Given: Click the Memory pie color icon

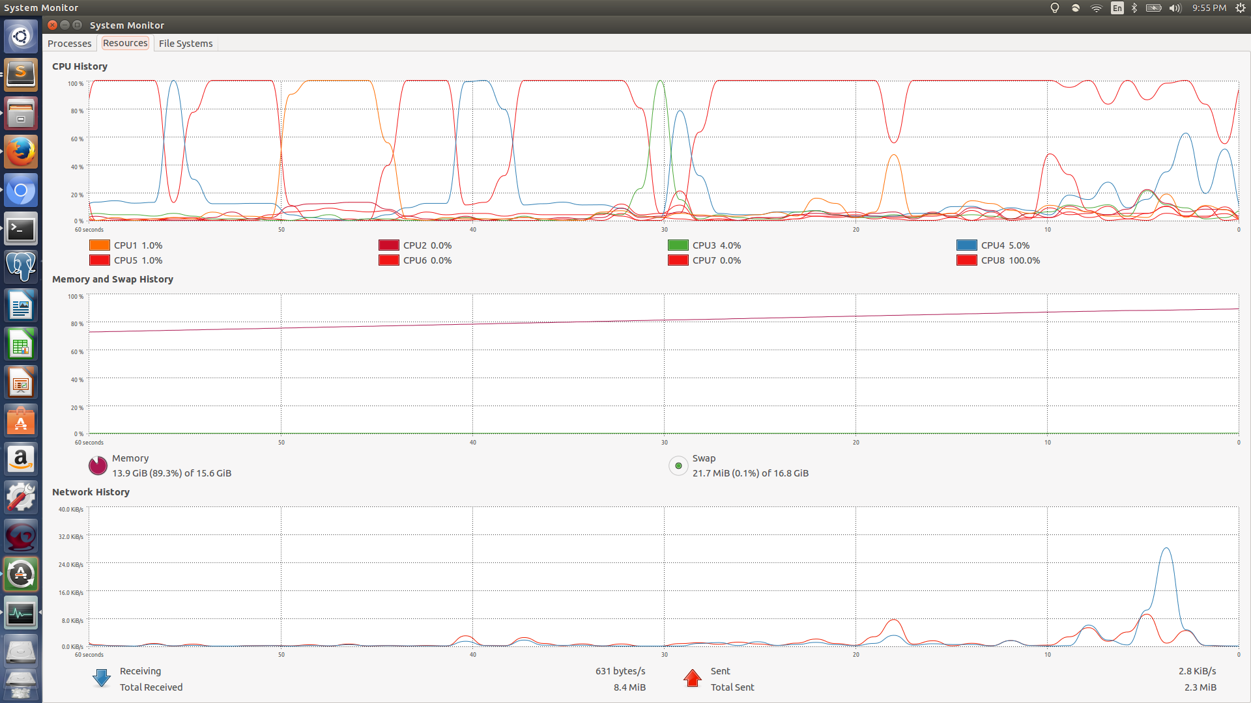Looking at the screenshot, I should pyautogui.click(x=98, y=465).
